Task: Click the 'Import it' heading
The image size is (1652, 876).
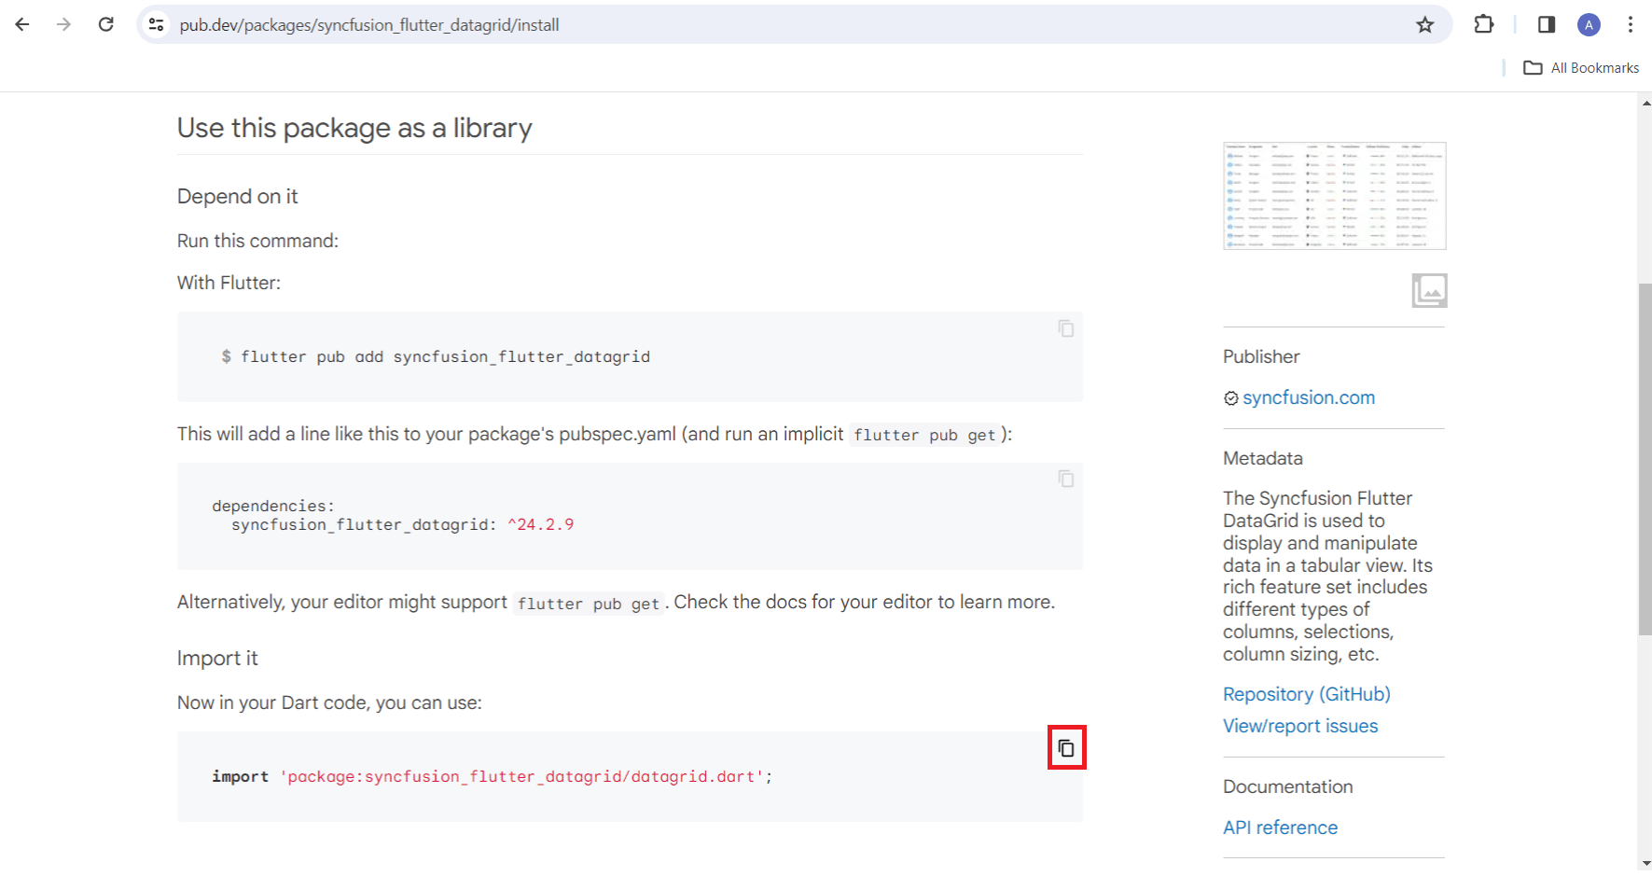Action: [x=217, y=658]
